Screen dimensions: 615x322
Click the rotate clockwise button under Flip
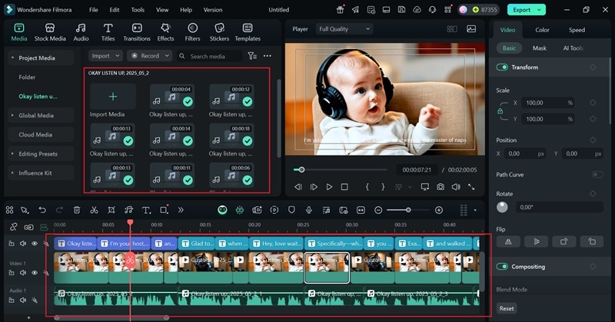pos(564,242)
